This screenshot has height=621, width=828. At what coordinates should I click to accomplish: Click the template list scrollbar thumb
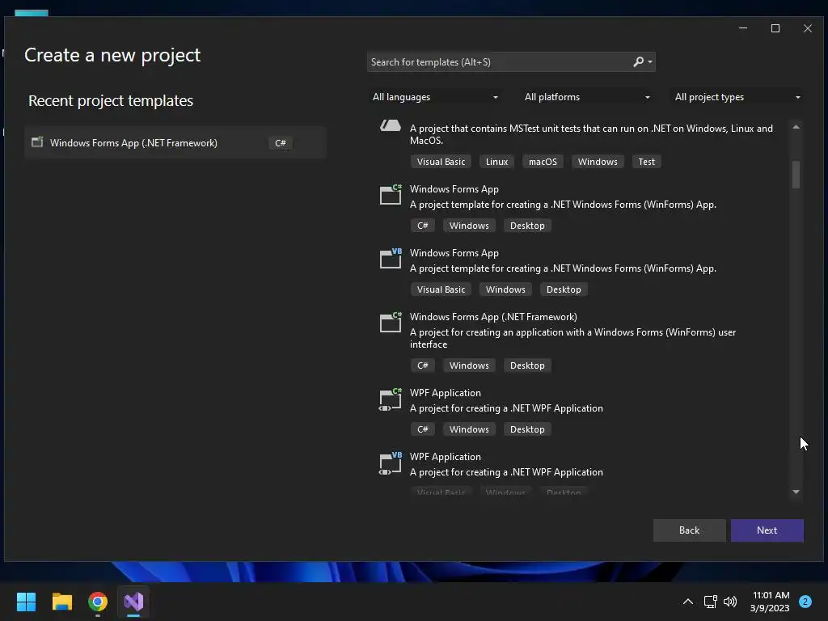(796, 175)
